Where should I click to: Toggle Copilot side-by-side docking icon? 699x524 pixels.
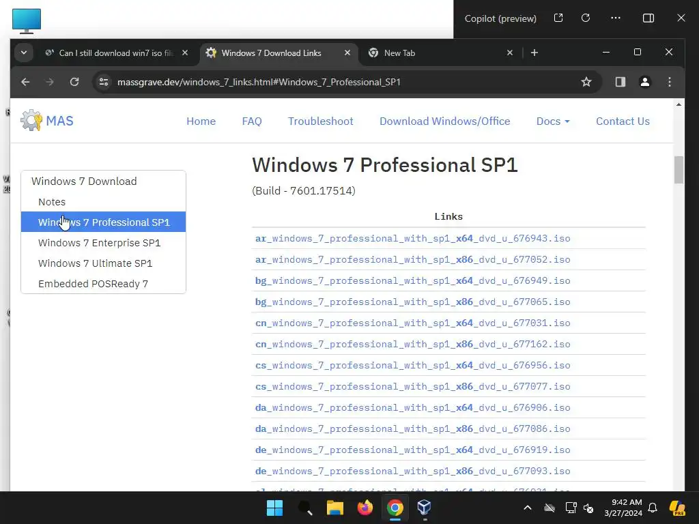point(648,18)
